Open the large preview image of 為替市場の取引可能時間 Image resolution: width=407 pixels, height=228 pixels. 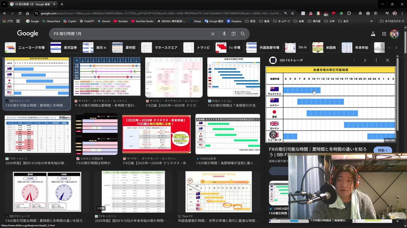(331, 104)
